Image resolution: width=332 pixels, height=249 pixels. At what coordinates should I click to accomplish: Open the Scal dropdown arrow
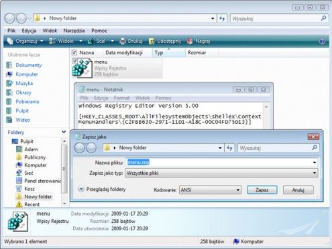[113, 41]
